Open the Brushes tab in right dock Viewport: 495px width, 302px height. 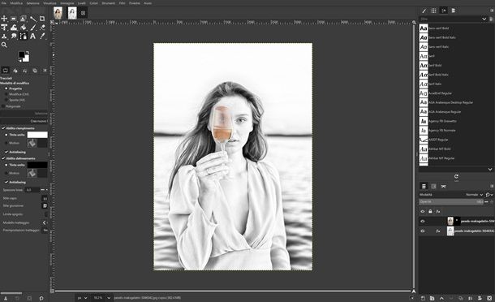click(x=424, y=11)
